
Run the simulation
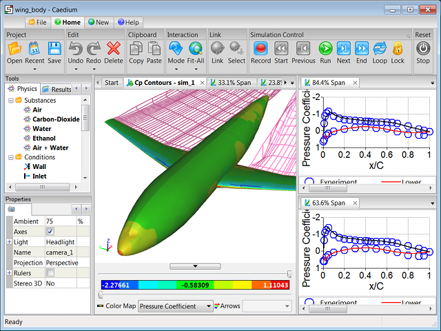click(x=325, y=52)
